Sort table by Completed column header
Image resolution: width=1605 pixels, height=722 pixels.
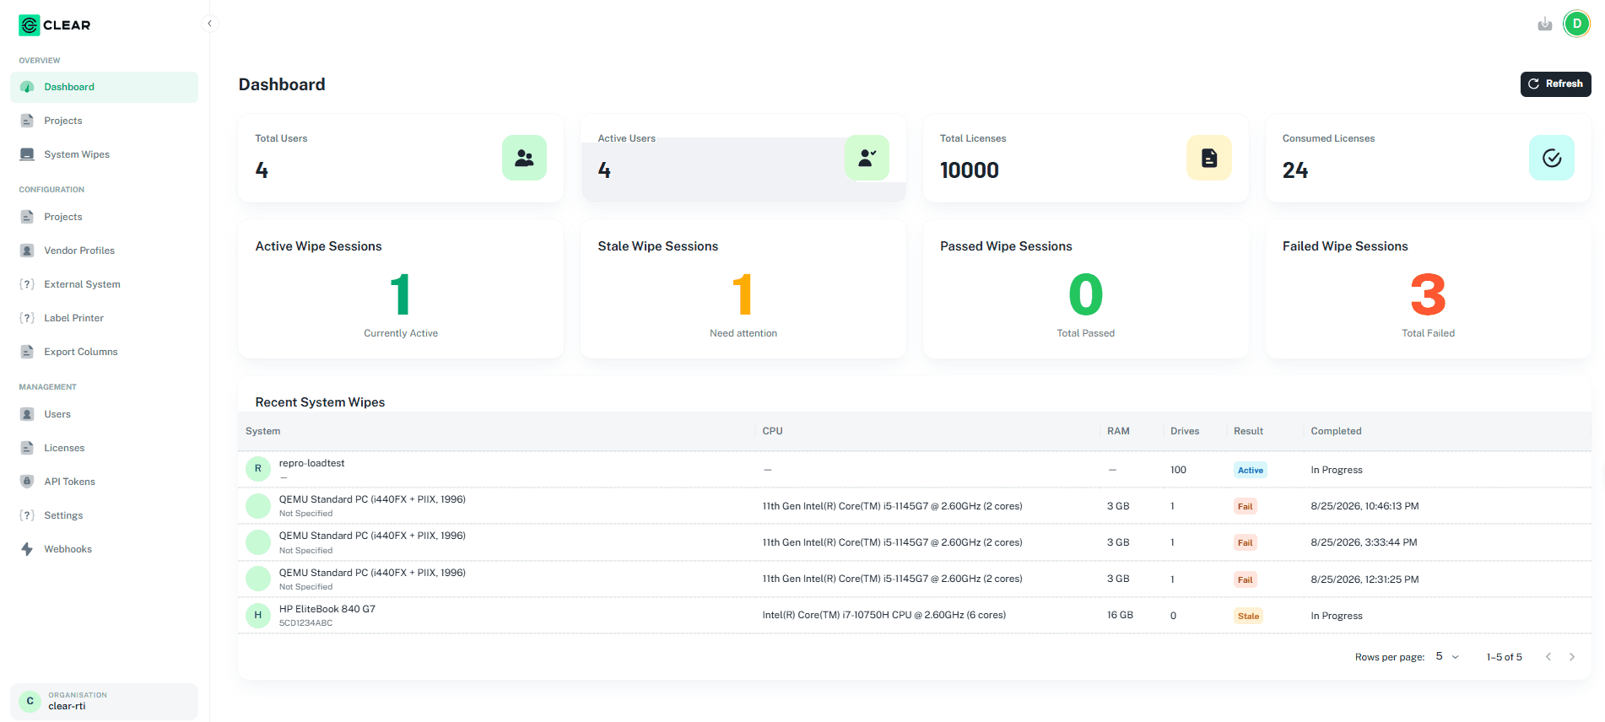coord(1336,431)
